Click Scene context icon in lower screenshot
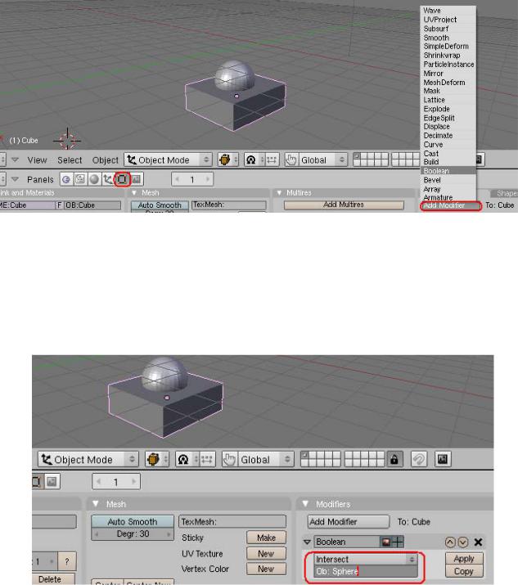 tap(52, 481)
